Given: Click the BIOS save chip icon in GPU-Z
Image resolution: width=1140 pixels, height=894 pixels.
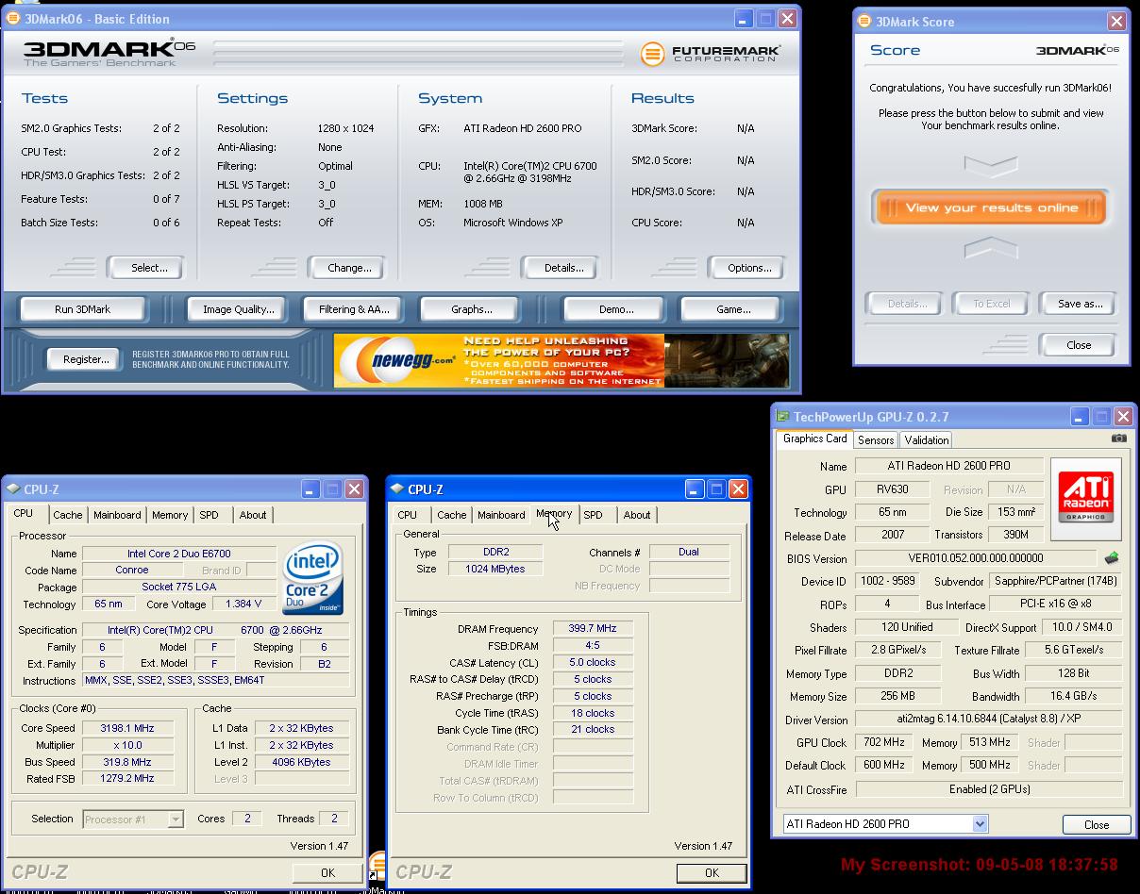Looking at the screenshot, I should [1112, 558].
